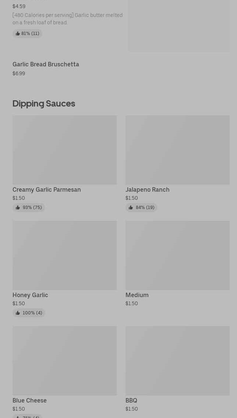Click thumbs-up icon beside 81% rating
The image size is (237, 418).
point(18,34)
